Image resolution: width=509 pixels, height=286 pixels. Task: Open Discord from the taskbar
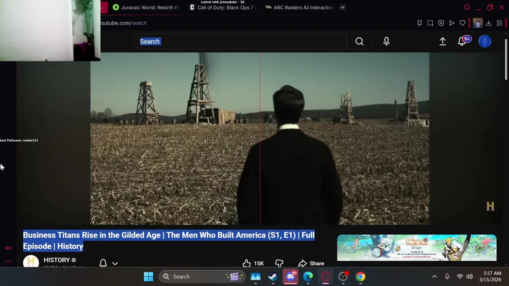[x=290, y=276]
